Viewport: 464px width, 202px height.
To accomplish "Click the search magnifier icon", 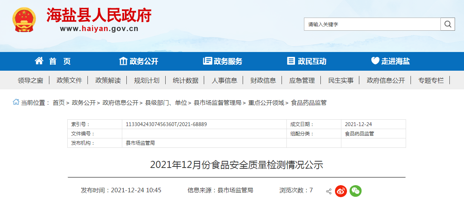I will pyautogui.click(x=448, y=24).
